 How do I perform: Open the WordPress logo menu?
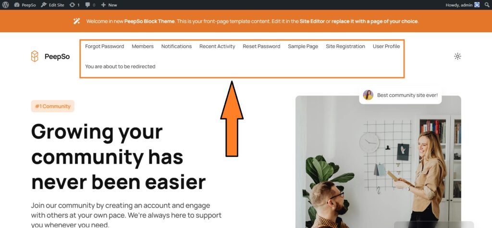[x=5, y=5]
